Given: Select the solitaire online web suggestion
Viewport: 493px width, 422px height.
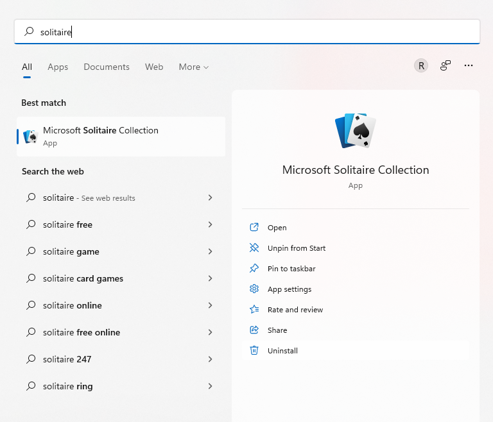Looking at the screenshot, I should (73, 305).
